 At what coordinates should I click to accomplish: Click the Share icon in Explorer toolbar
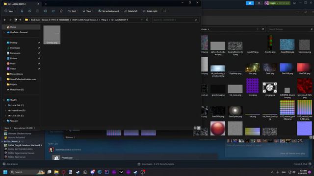point(53,11)
